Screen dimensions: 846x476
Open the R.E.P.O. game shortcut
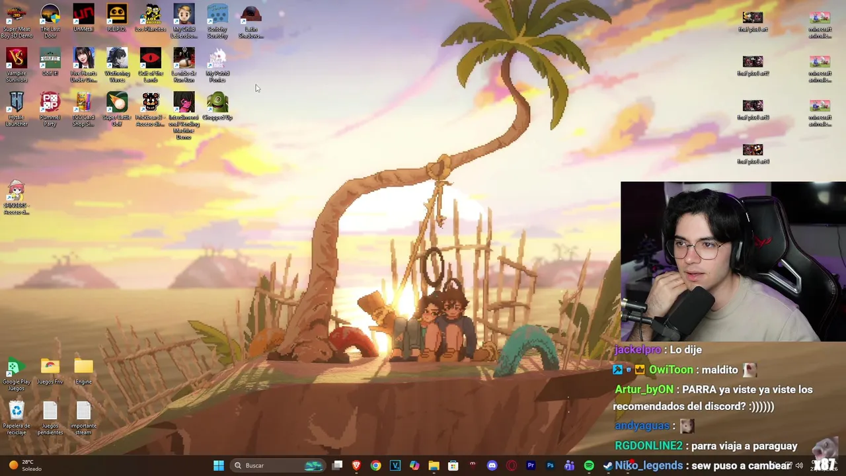coord(117,18)
